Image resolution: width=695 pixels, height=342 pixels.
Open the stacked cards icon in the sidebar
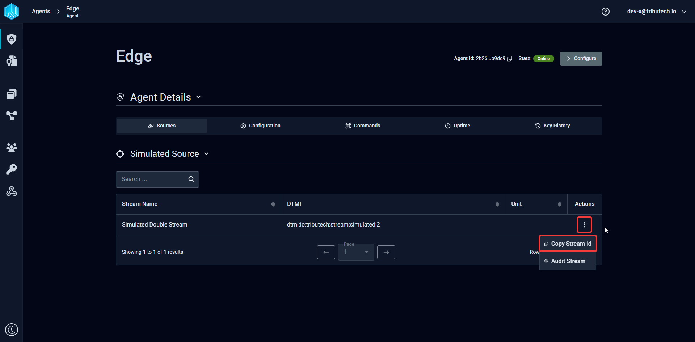click(12, 94)
